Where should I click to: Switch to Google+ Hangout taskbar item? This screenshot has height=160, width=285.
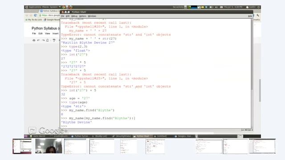[183, 136]
